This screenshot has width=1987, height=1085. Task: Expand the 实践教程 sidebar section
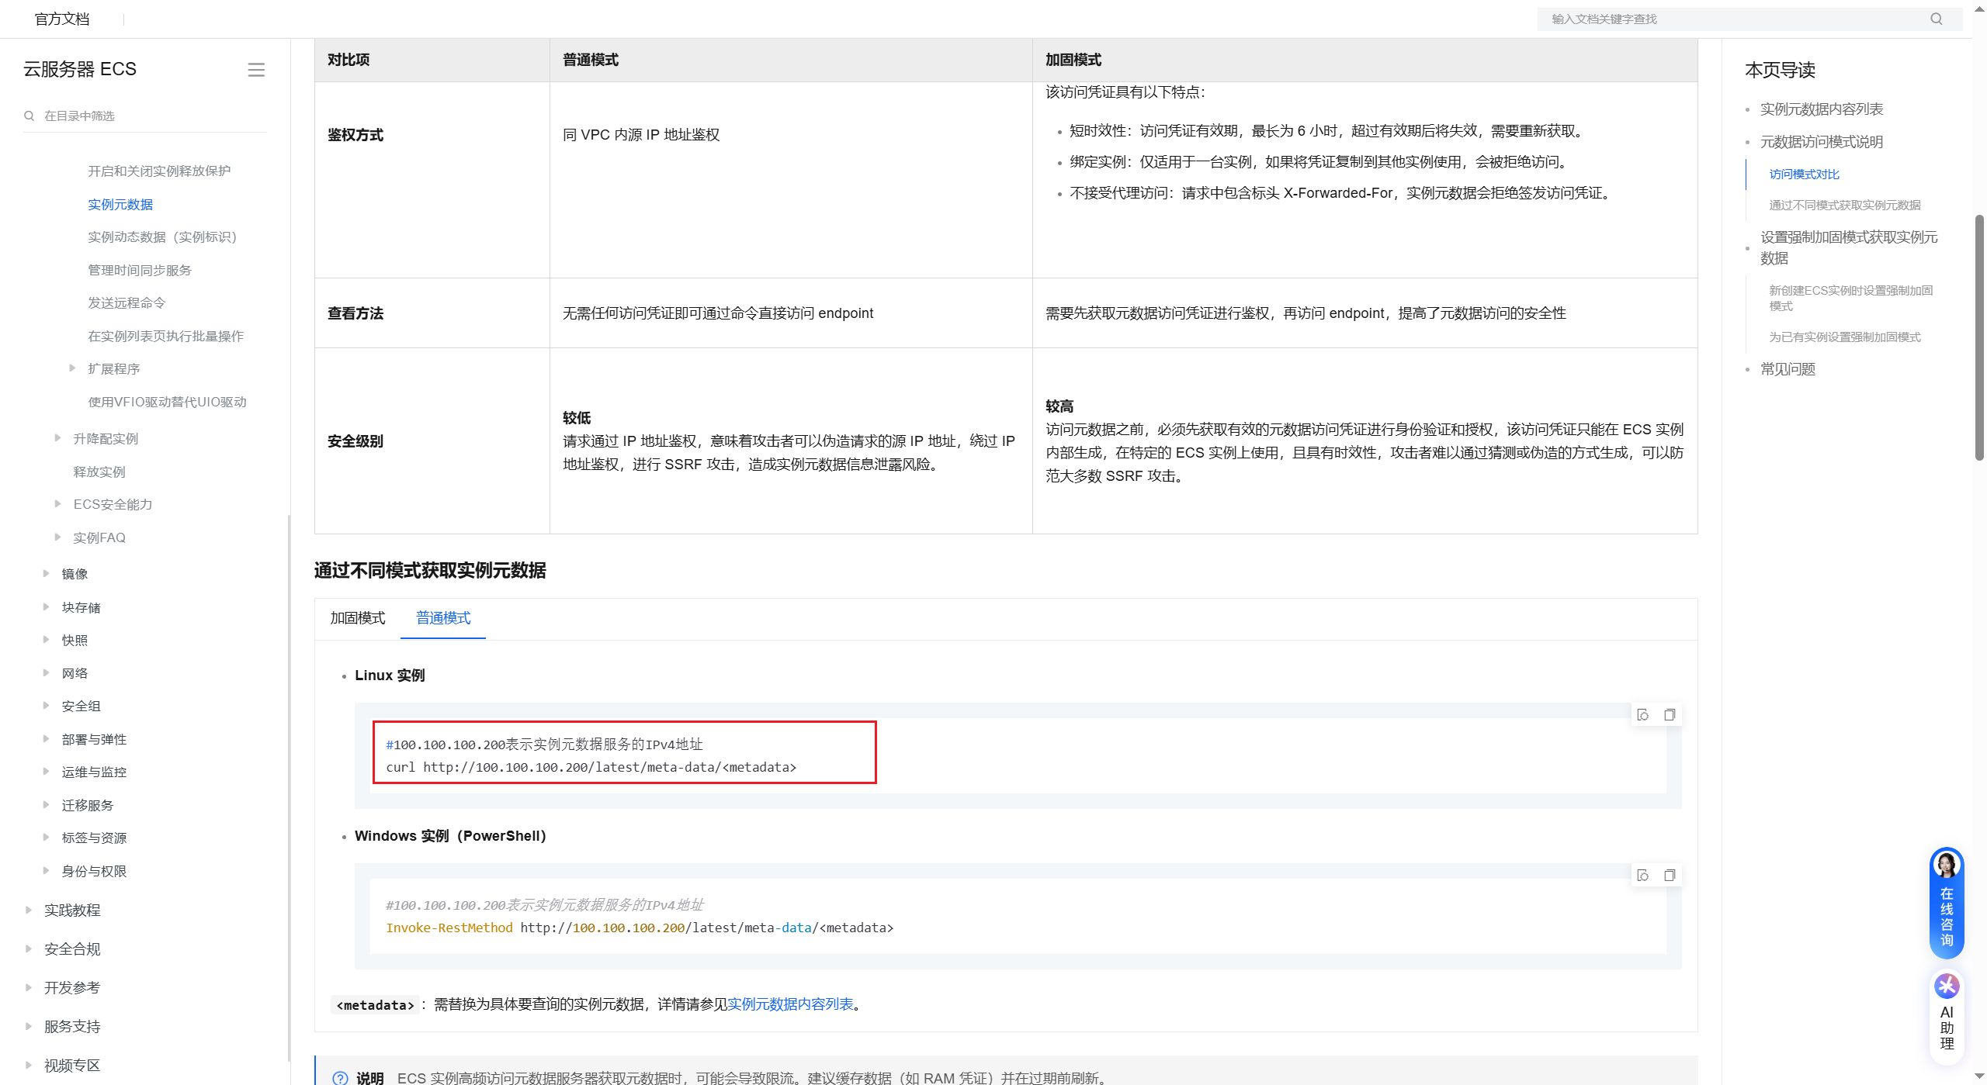pos(29,910)
